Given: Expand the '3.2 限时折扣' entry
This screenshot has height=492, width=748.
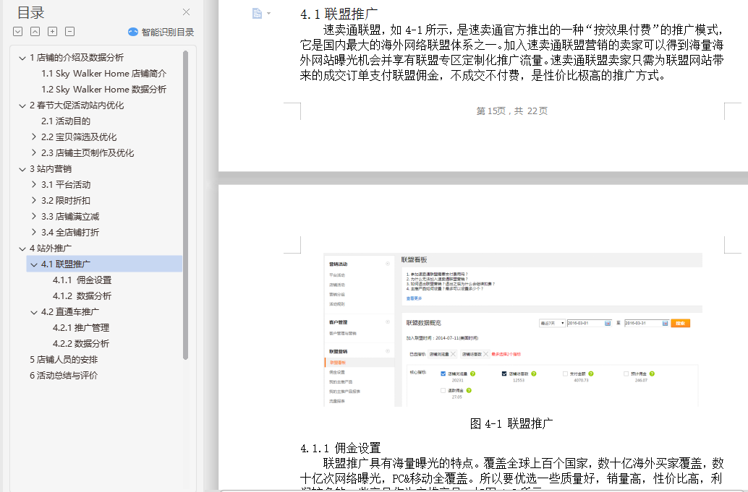Looking at the screenshot, I should click(33, 200).
